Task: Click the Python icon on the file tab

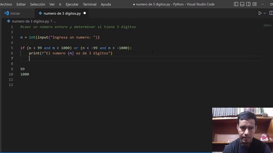Action: [40, 13]
